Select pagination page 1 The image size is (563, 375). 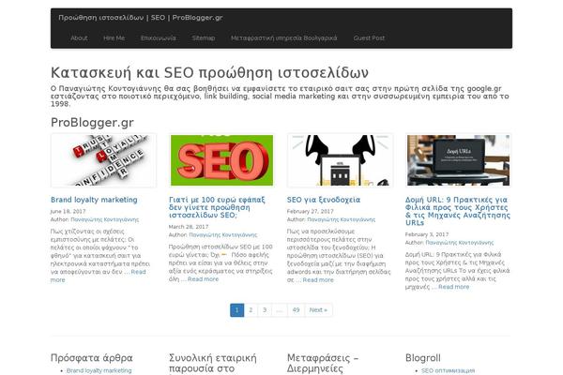pyautogui.click(x=237, y=310)
